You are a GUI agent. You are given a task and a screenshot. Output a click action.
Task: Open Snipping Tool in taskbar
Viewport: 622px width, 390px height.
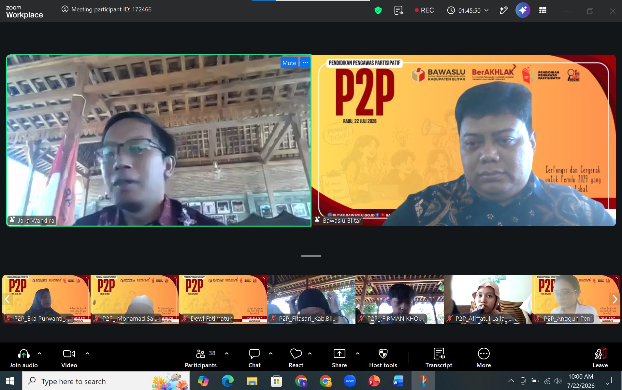tap(423, 381)
